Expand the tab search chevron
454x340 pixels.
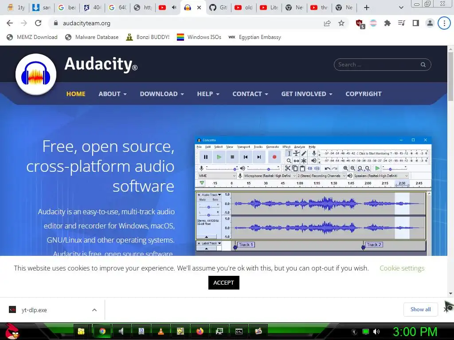point(401,8)
